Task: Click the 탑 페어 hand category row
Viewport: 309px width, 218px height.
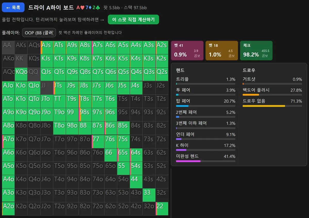Action: pos(206,103)
